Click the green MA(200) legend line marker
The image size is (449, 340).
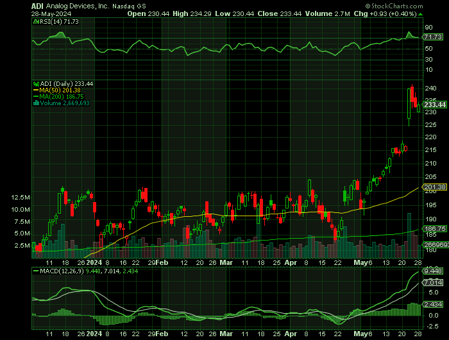click(36, 96)
